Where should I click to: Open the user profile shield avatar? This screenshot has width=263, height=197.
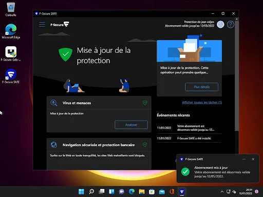coord(220,25)
